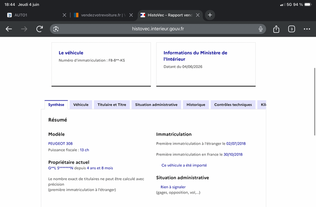Click the Propriétaire actuel heading

(69, 162)
